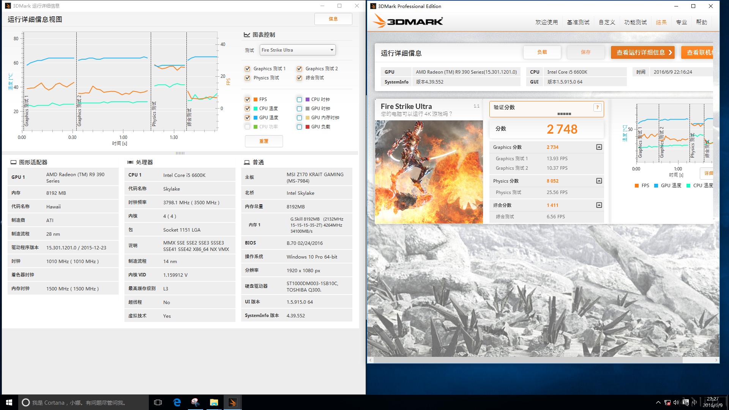The height and width of the screenshot is (410, 729).
Task: Click the graphics adapter section icon
Action: point(13,162)
